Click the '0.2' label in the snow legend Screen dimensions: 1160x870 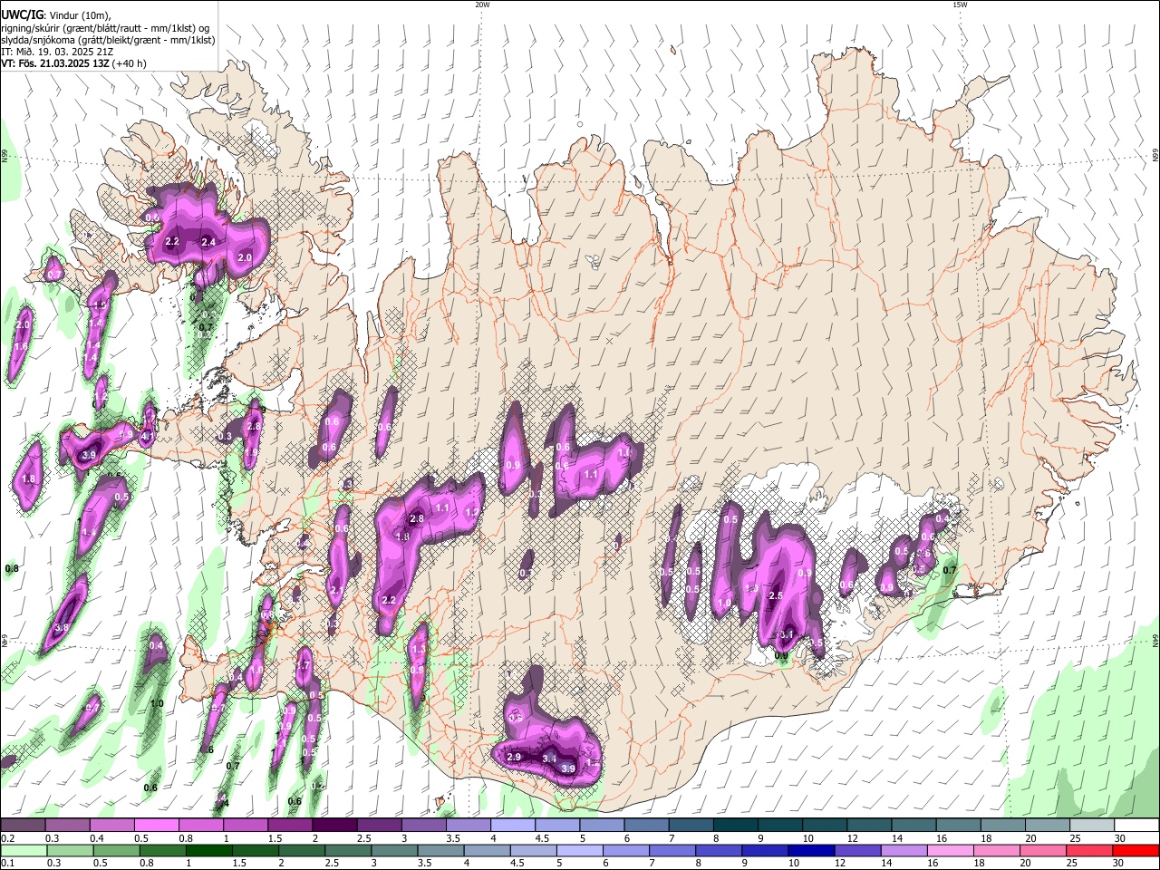8,839
